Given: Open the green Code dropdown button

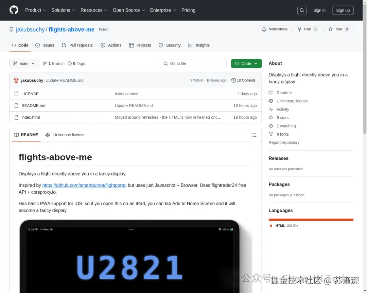Looking at the screenshot, I should coord(246,63).
